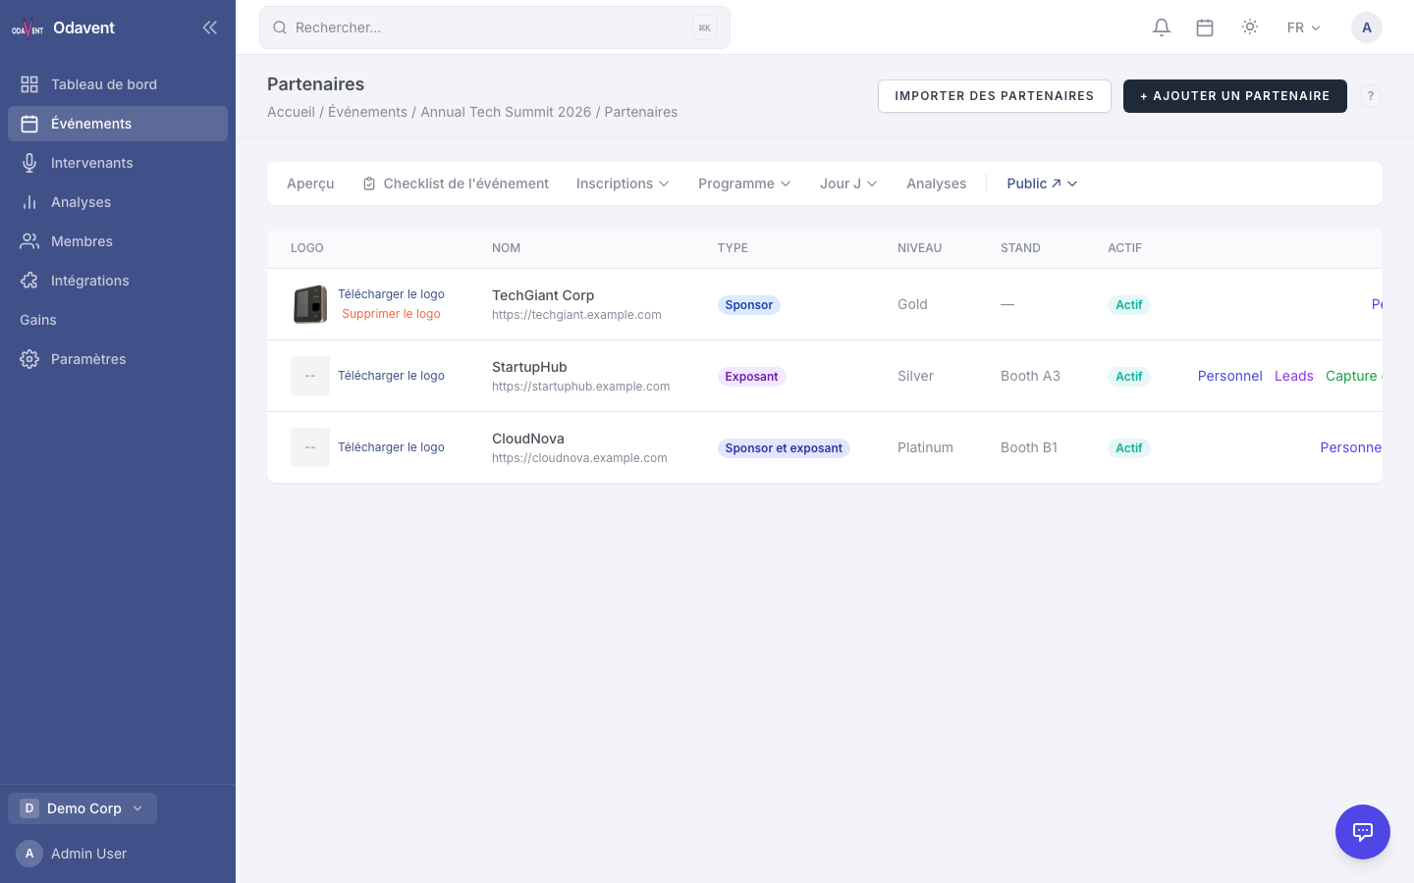Toggle the light/dark theme sun icon
This screenshot has height=883, width=1414.
click(x=1250, y=27)
